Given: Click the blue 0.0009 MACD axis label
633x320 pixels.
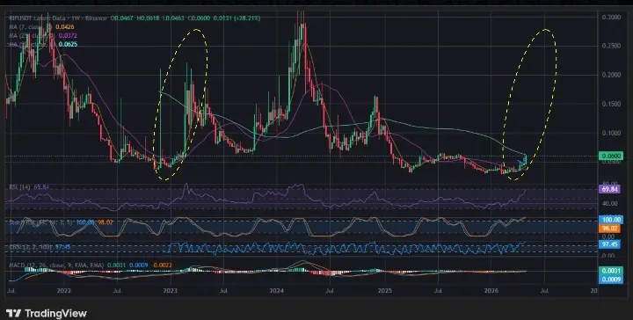Looking at the screenshot, I should pos(611,279).
